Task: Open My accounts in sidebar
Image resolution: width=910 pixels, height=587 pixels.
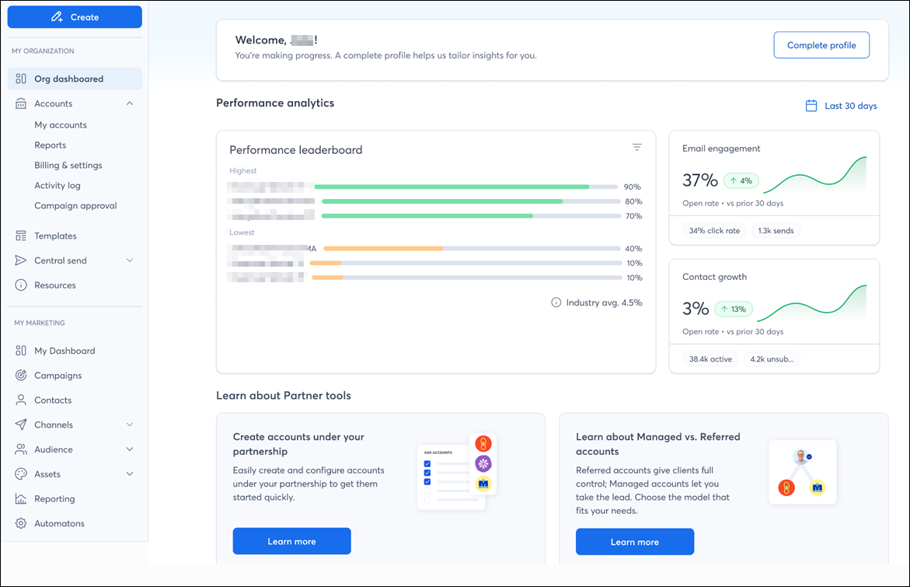Action: point(61,125)
